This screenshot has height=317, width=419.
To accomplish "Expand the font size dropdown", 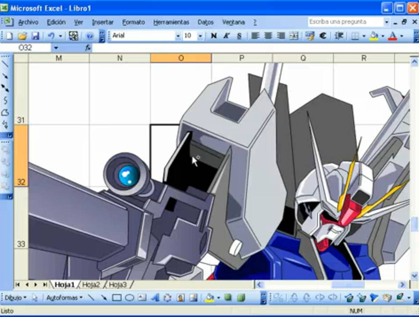I will point(200,36).
